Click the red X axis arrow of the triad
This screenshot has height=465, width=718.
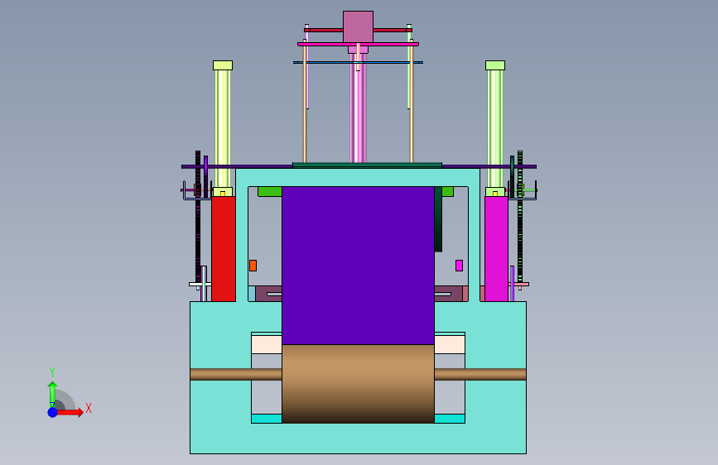[70, 412]
